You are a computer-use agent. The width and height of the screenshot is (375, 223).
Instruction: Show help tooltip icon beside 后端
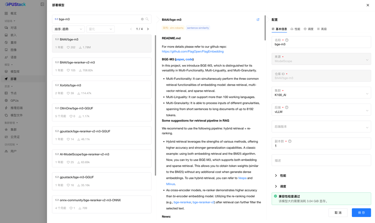click(287, 107)
